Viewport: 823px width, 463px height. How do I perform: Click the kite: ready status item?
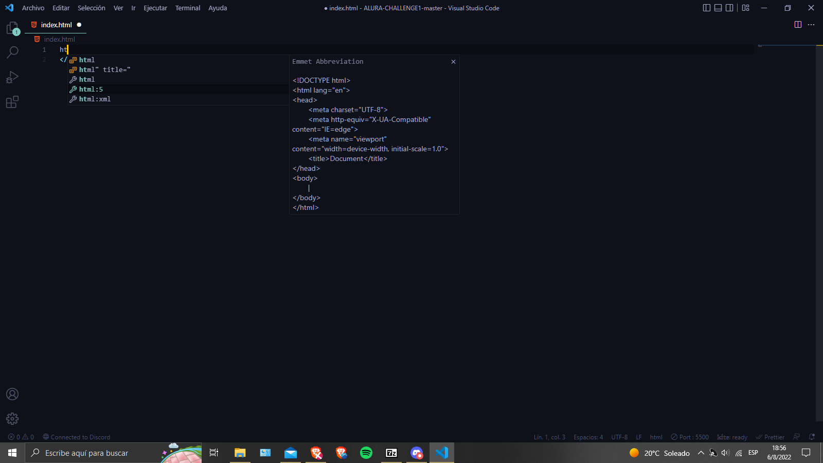point(732,437)
